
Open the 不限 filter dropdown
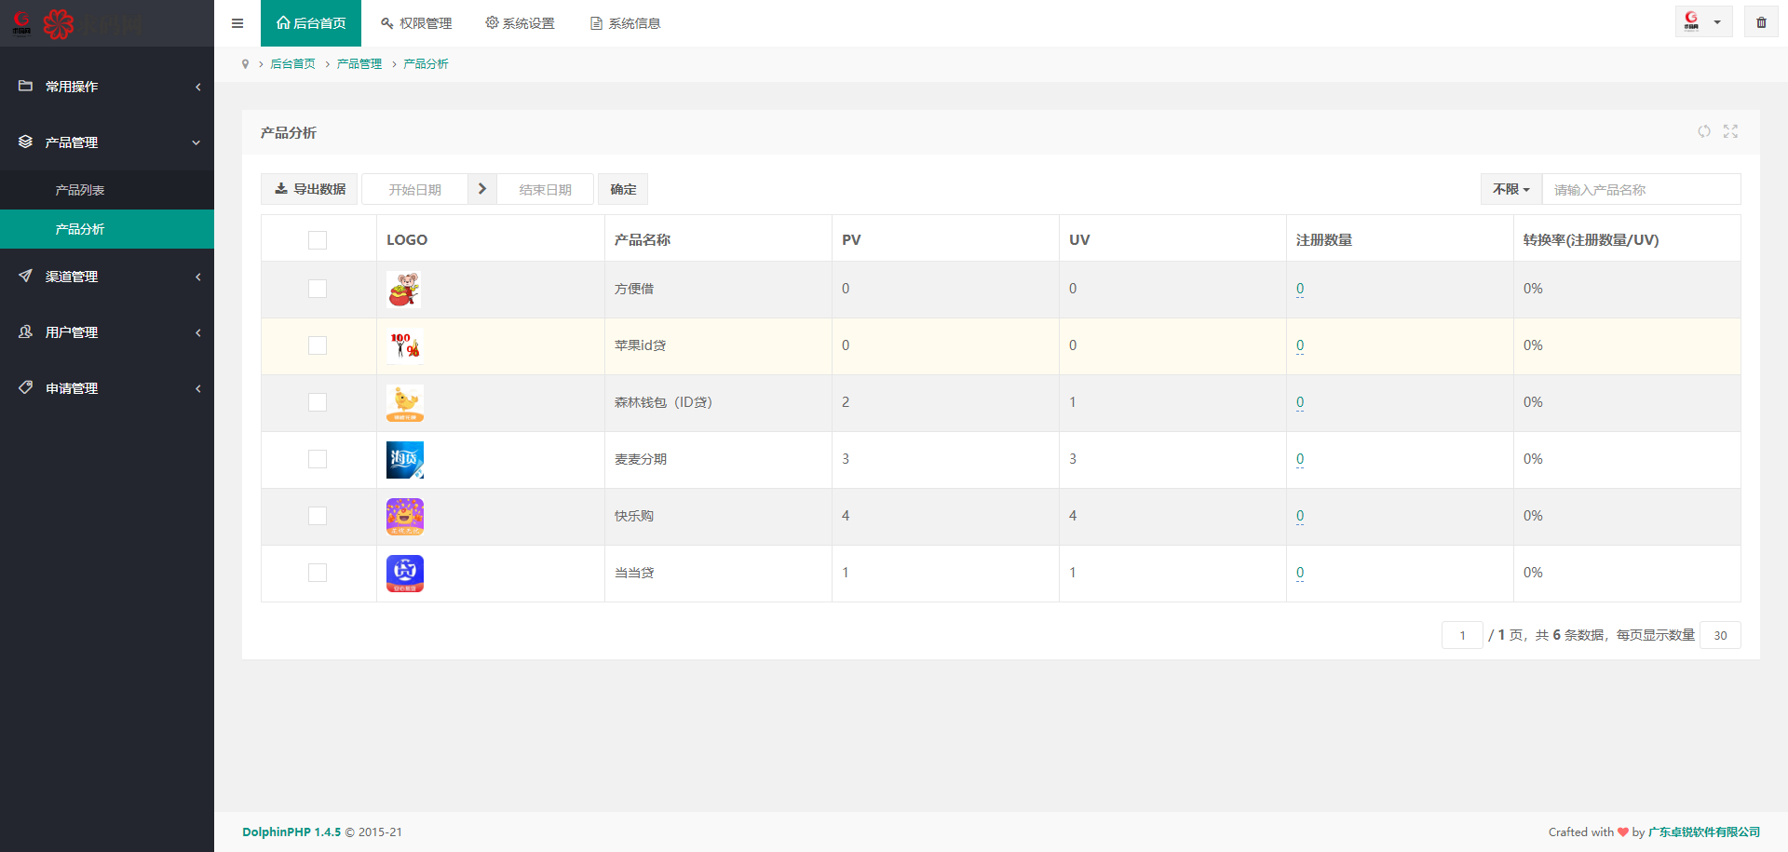(x=1510, y=189)
